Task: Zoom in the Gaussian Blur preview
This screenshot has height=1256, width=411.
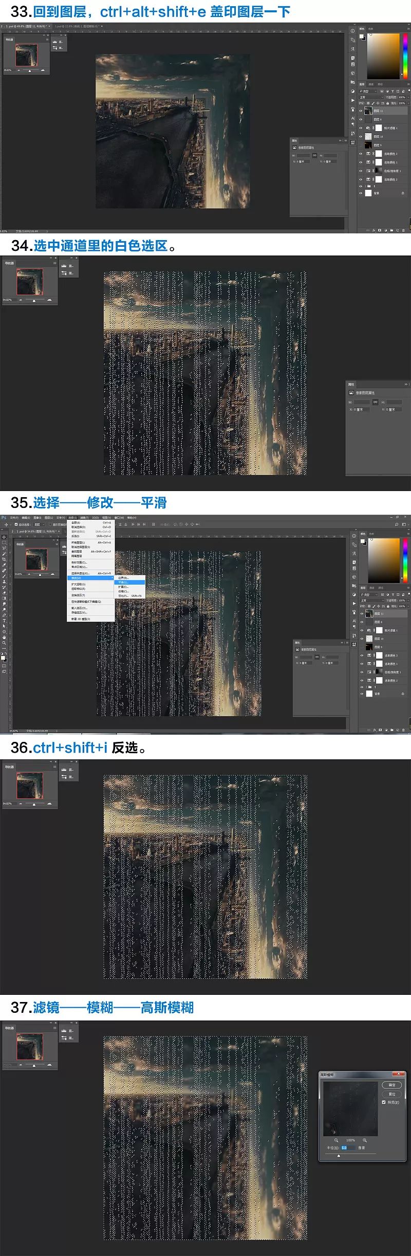Action: pyautogui.click(x=365, y=1140)
